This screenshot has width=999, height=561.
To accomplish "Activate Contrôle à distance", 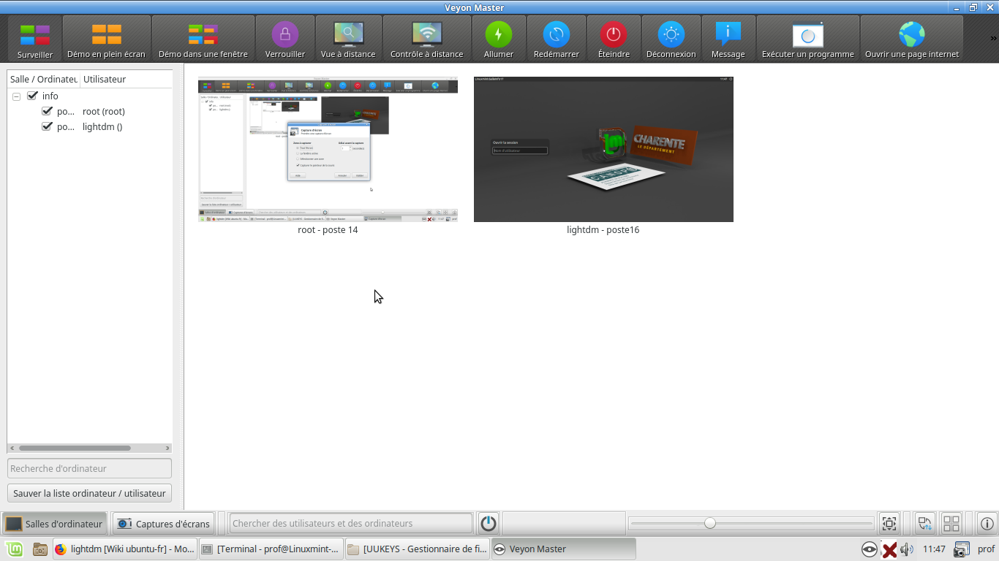I will (426, 38).
